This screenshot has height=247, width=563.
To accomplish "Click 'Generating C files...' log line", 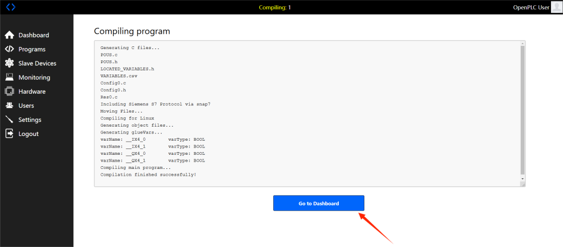I will click(x=130, y=48).
